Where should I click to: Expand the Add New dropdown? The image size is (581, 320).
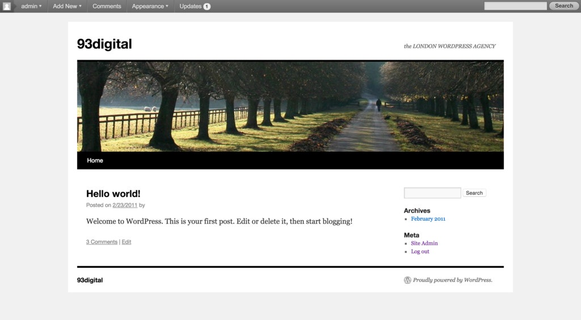coord(67,6)
